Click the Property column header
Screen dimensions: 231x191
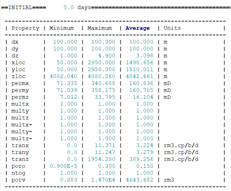(x=25, y=28)
